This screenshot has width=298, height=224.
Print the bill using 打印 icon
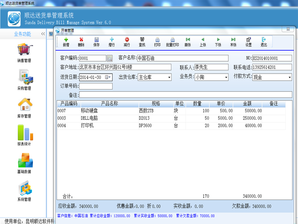click(x=158, y=41)
